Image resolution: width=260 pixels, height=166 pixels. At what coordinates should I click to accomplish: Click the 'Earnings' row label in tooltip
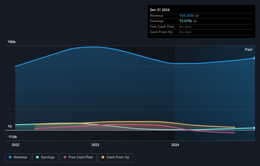[157, 21]
